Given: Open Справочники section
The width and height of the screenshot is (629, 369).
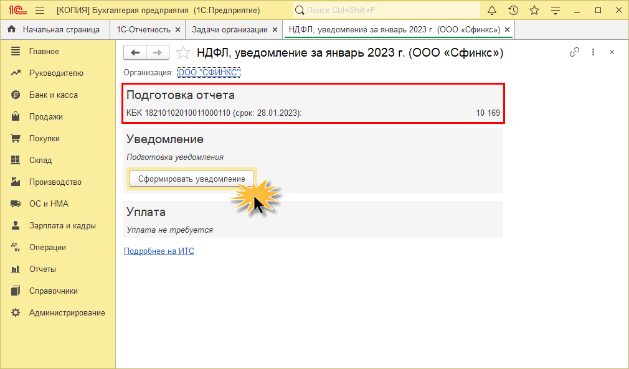Looking at the screenshot, I should click(58, 291).
